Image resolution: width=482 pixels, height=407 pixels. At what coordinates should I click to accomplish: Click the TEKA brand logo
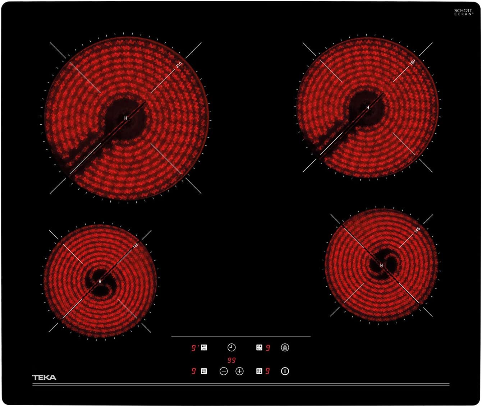click(44, 377)
